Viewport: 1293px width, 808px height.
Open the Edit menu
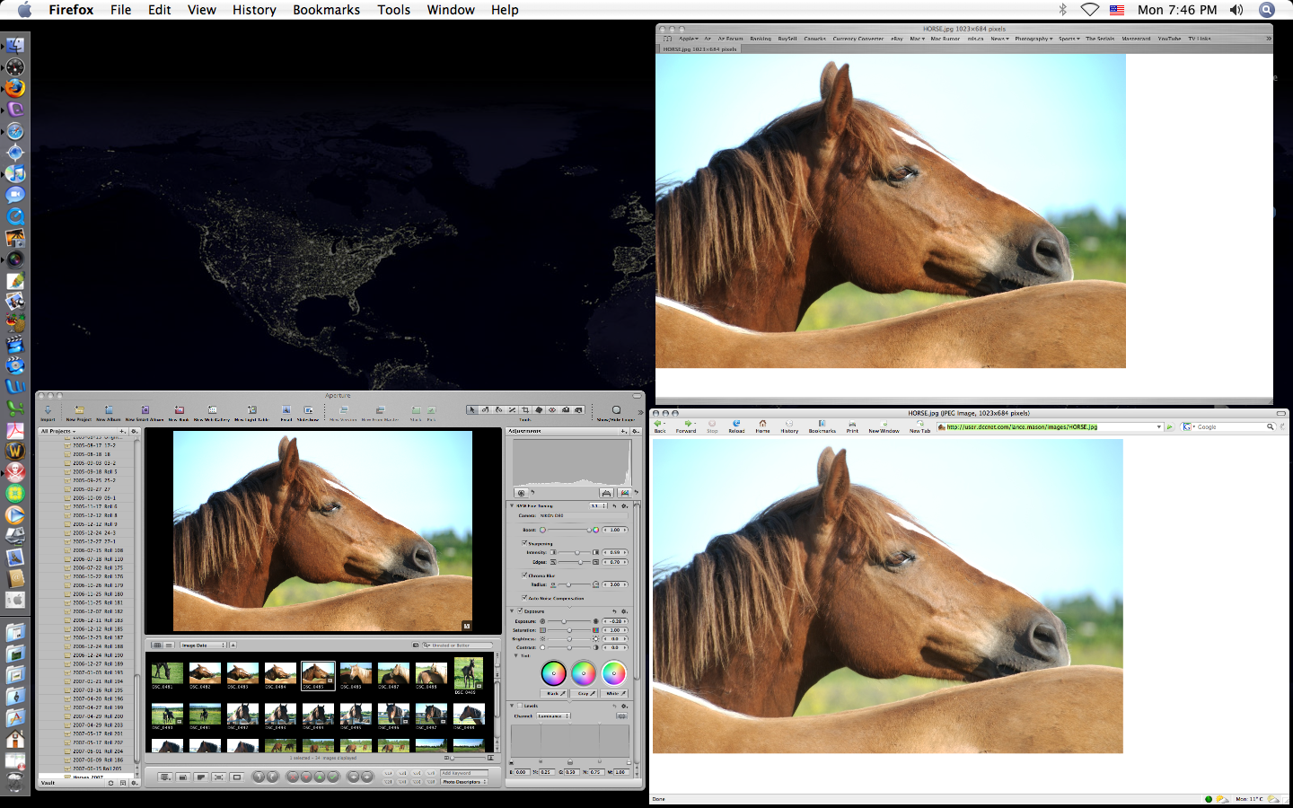160,10
